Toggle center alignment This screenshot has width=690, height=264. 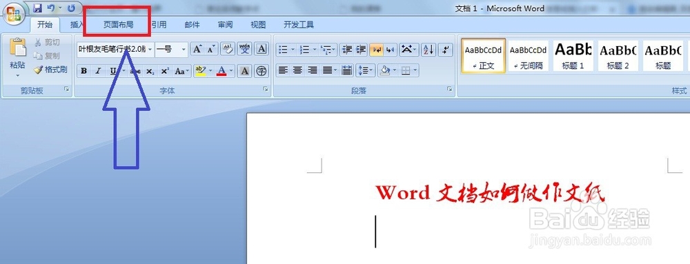pos(297,70)
